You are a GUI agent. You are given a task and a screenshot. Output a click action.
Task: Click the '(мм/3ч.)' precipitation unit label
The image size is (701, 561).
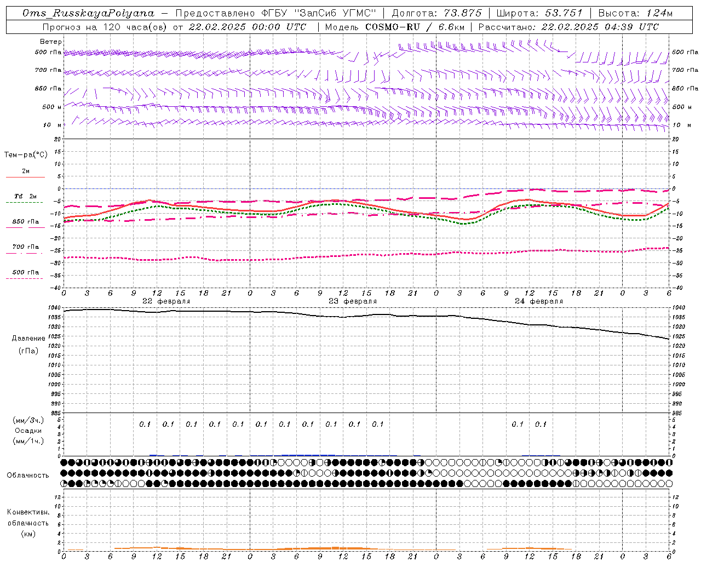[28, 420]
